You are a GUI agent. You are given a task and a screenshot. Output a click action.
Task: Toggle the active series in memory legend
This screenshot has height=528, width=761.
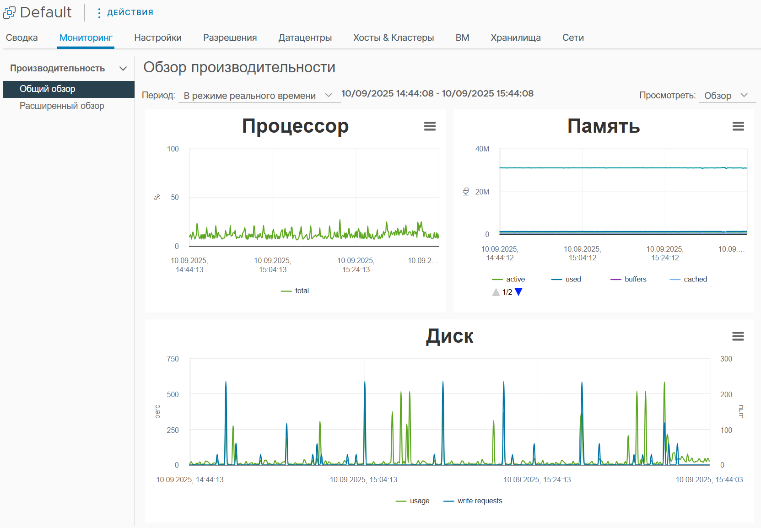[x=508, y=279]
